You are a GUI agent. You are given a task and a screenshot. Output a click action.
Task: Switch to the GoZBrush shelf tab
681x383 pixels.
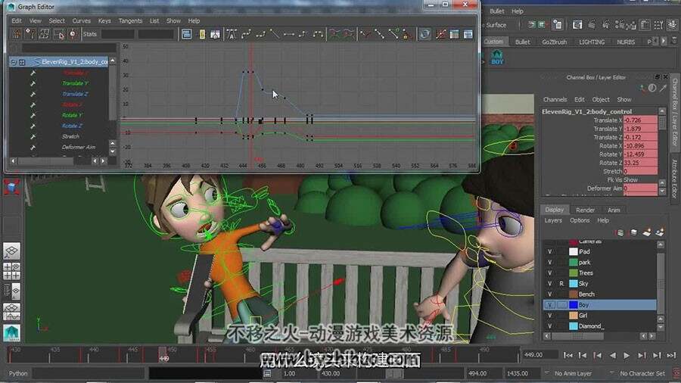click(554, 42)
